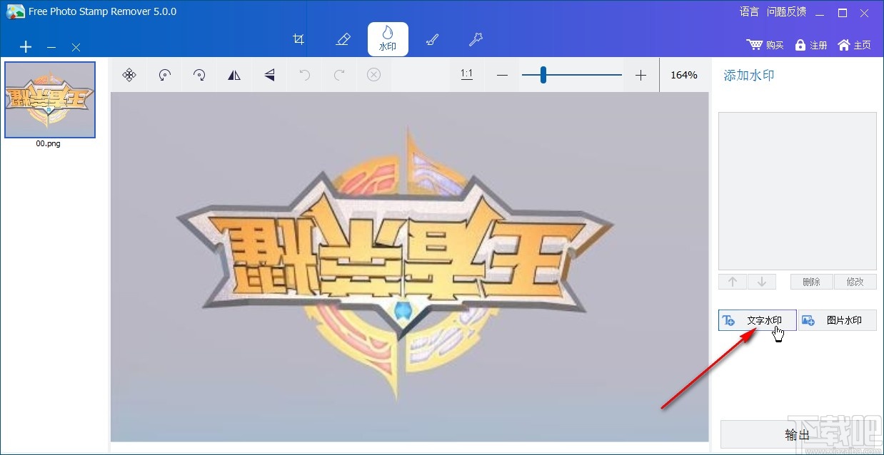Click the 修改 modify button
This screenshot has height=455, width=884.
855,282
